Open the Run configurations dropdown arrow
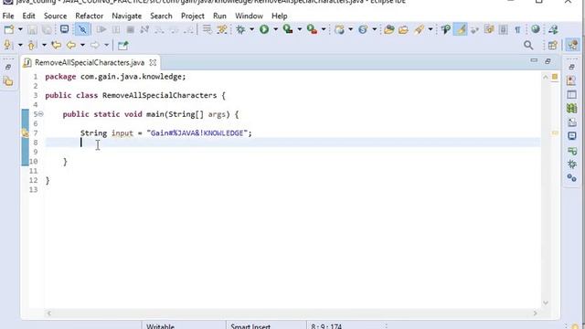This screenshot has height=329, width=585. [x=276, y=29]
